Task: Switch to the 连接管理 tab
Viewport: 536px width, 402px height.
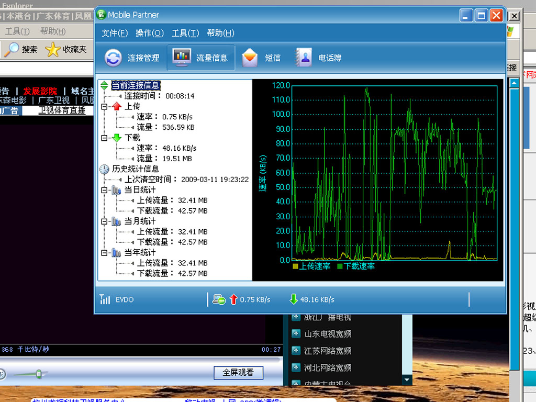Action: tap(132, 58)
